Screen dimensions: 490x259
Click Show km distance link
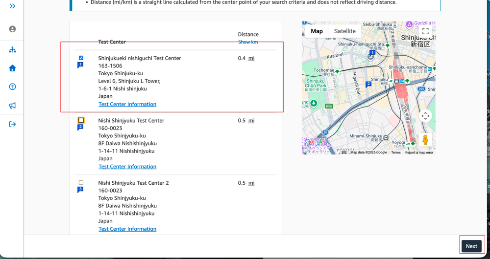click(248, 42)
